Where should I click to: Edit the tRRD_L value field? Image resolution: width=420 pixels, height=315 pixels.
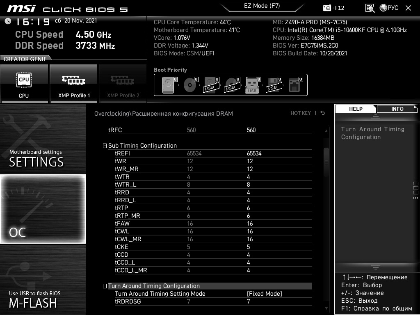click(x=249, y=200)
